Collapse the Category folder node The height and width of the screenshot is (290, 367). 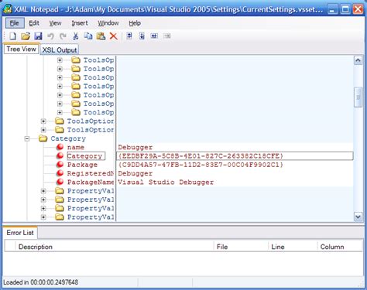[27, 139]
